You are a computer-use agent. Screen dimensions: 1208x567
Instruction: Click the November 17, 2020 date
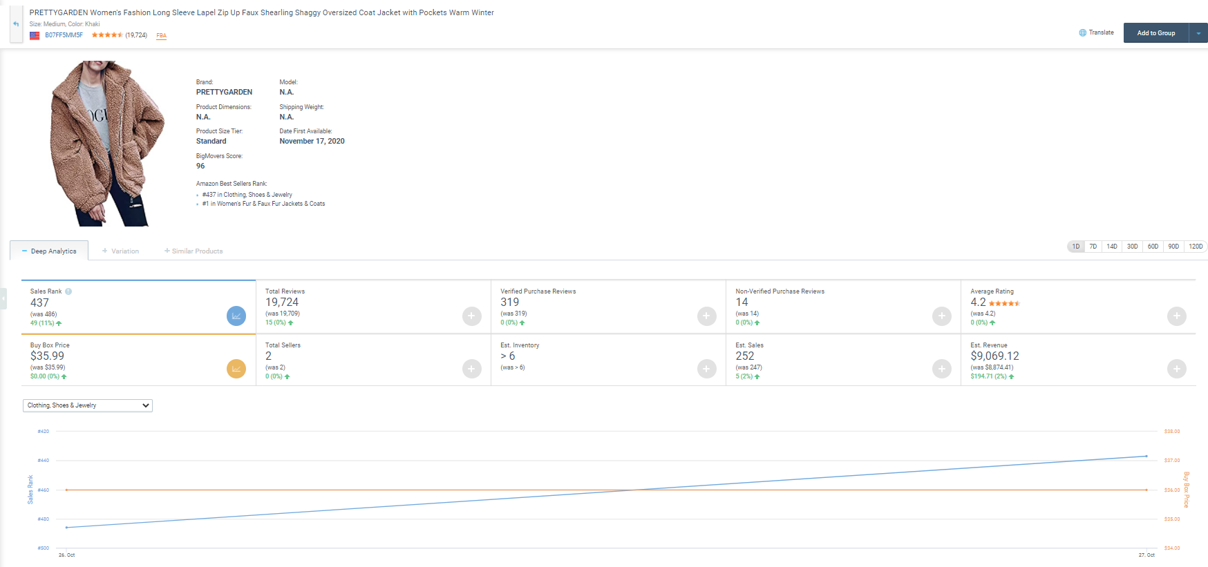click(x=312, y=141)
